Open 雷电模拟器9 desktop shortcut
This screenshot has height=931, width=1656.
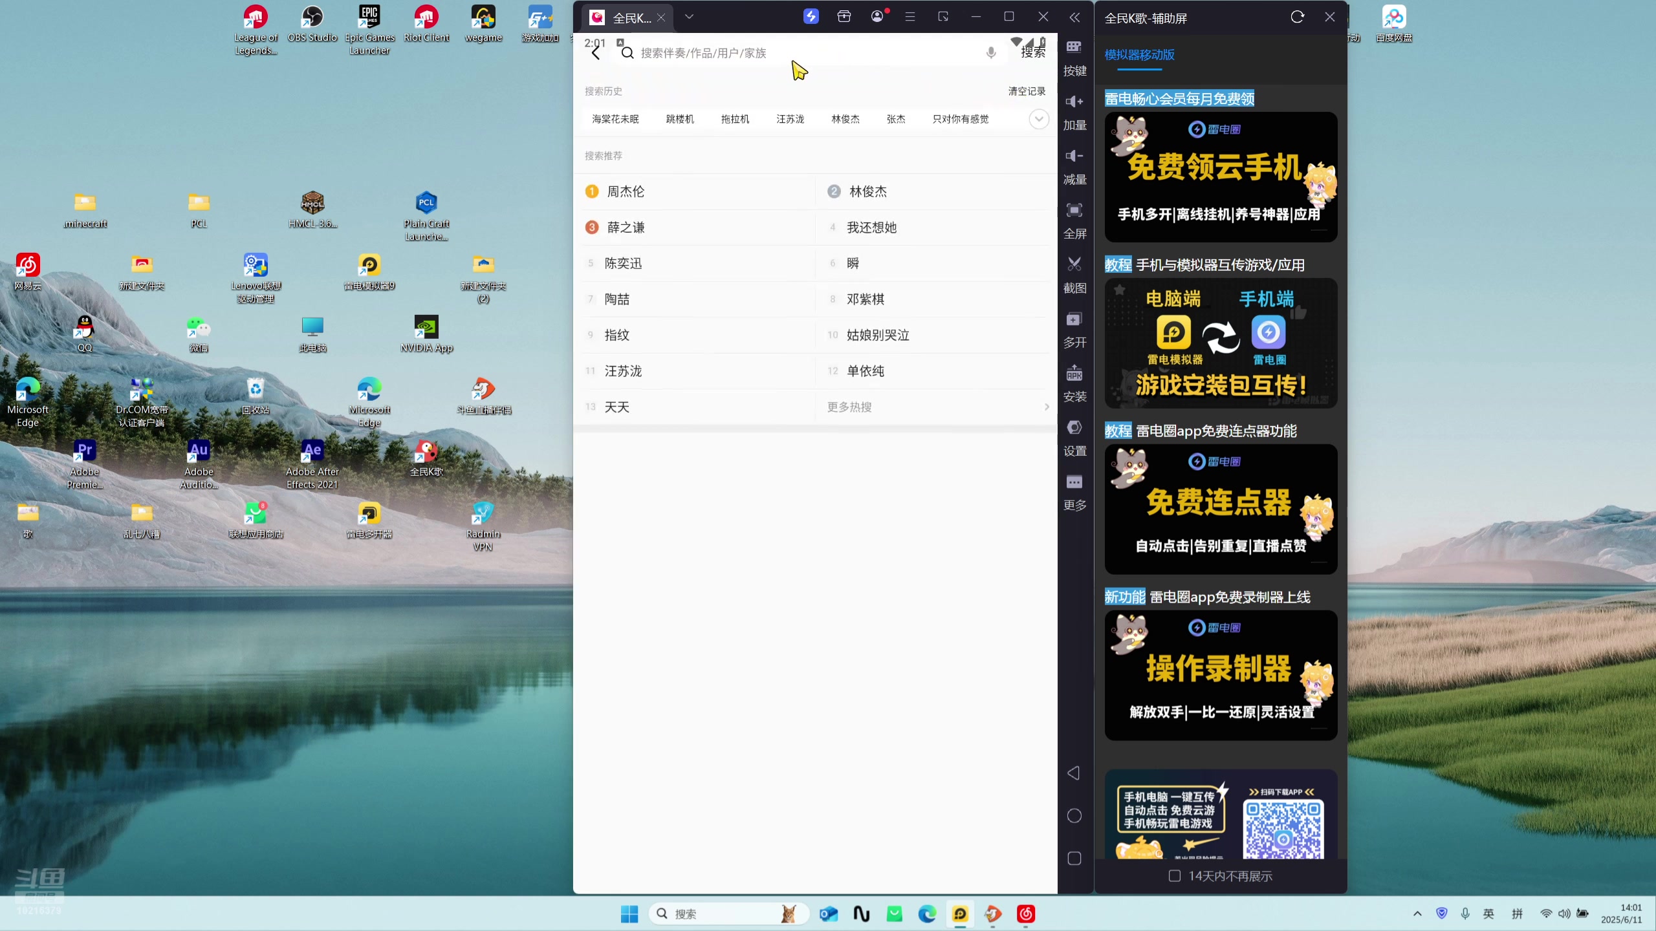coord(369,272)
